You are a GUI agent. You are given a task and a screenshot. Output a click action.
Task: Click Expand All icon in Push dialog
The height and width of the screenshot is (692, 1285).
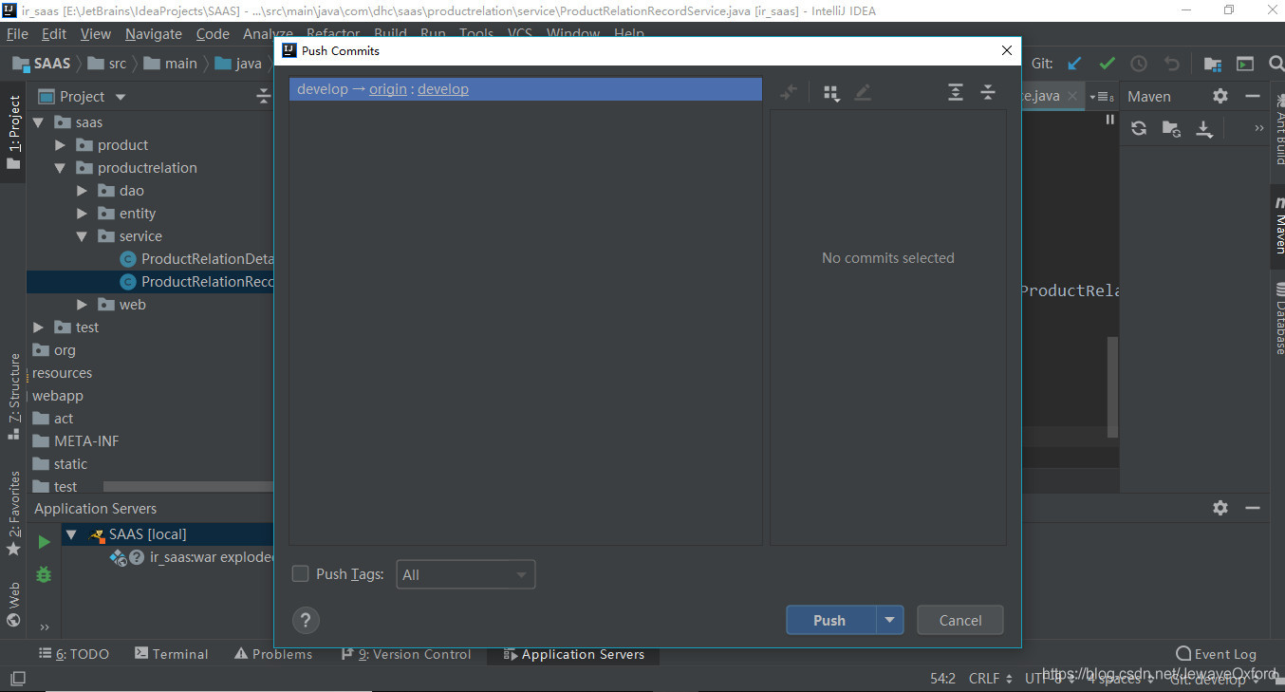coord(956,92)
